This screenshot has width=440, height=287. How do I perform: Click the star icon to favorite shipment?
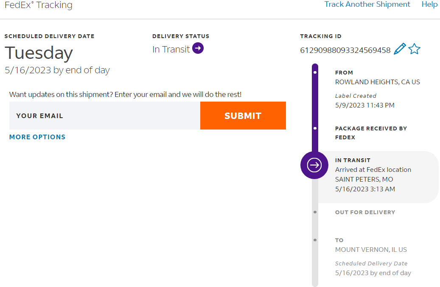pos(414,49)
